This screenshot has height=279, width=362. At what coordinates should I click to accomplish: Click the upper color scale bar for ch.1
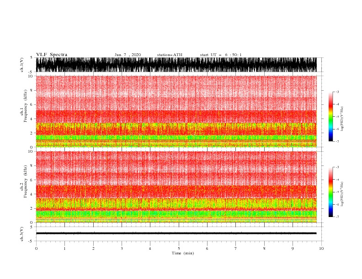click(330, 117)
